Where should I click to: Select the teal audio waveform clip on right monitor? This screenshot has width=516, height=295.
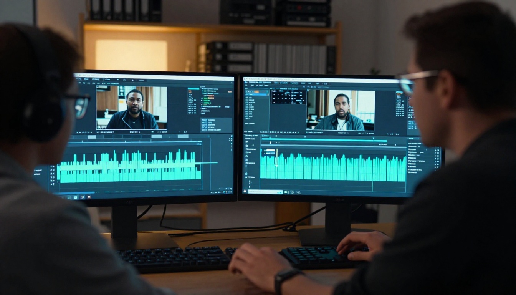point(333,167)
